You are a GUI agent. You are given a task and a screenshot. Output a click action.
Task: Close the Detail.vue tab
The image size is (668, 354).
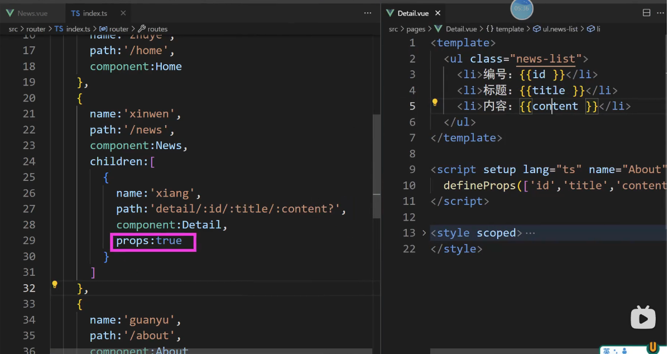[x=438, y=13]
